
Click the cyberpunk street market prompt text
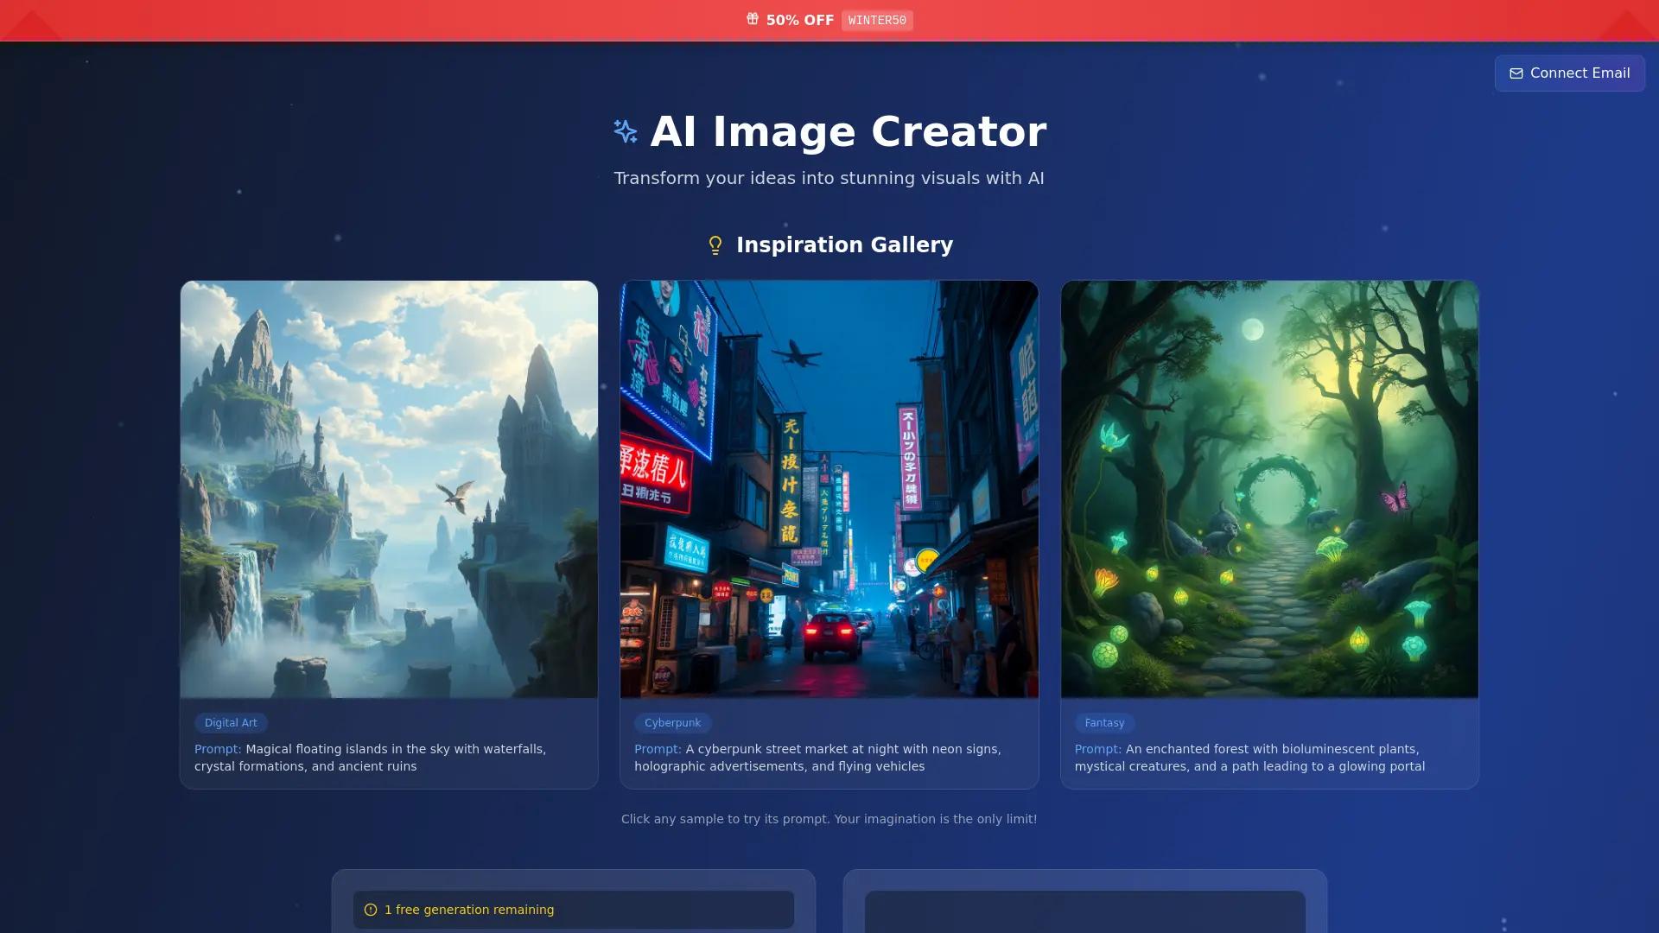[817, 758]
